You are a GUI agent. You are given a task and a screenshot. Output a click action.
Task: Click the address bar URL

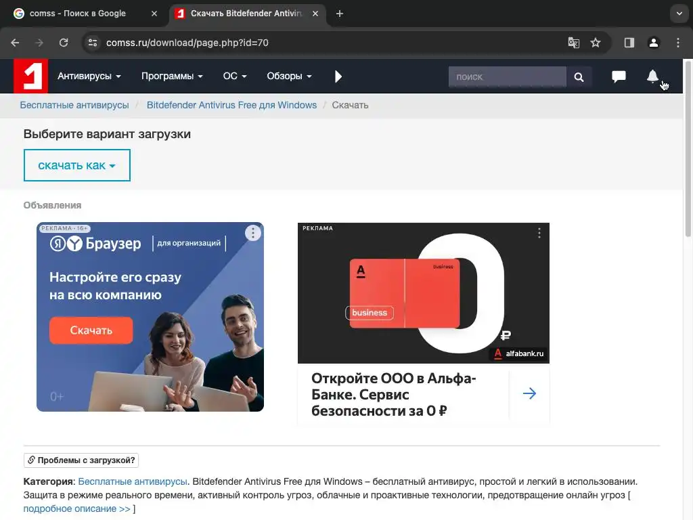tap(187, 43)
